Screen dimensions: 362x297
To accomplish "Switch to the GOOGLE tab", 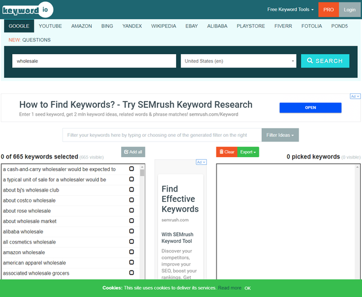I will [19, 26].
